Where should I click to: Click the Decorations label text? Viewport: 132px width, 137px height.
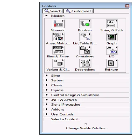tap(85, 70)
